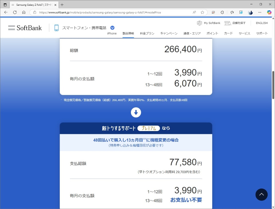Switch language to ENGLISH

[262, 23]
